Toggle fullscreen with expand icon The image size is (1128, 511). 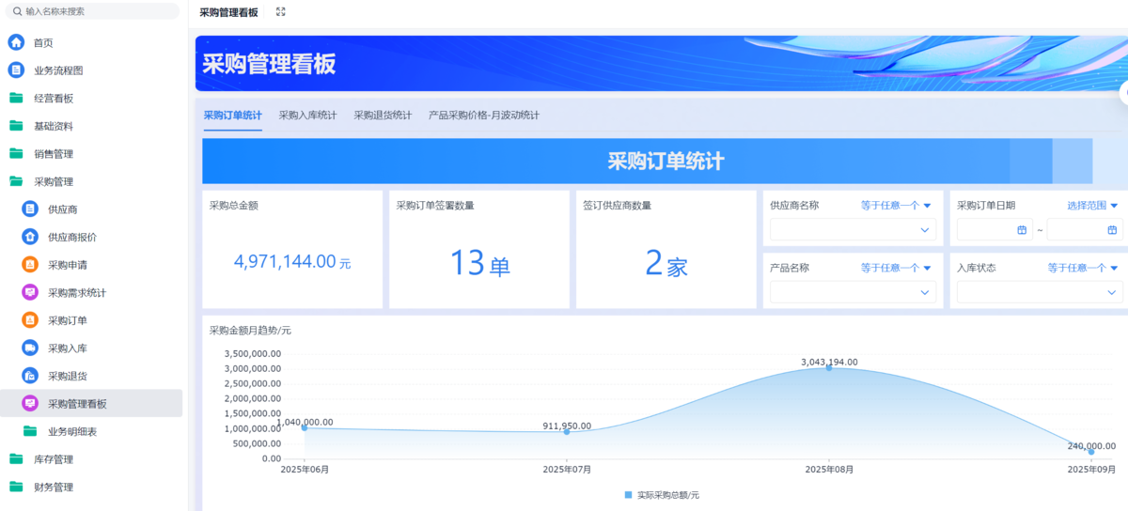point(280,12)
